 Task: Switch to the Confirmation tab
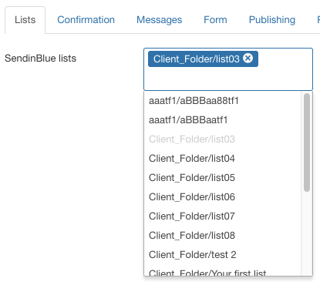tap(86, 20)
